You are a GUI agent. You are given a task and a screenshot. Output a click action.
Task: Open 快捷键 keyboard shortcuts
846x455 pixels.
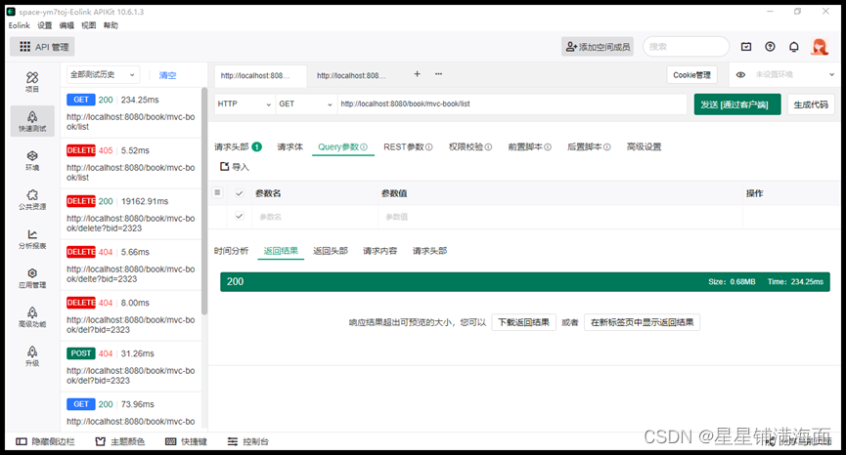[x=186, y=441]
